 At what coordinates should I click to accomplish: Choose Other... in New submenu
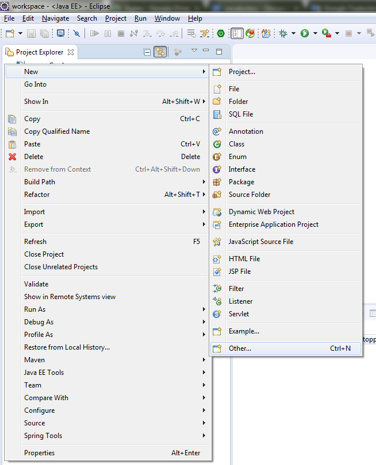coord(286,348)
